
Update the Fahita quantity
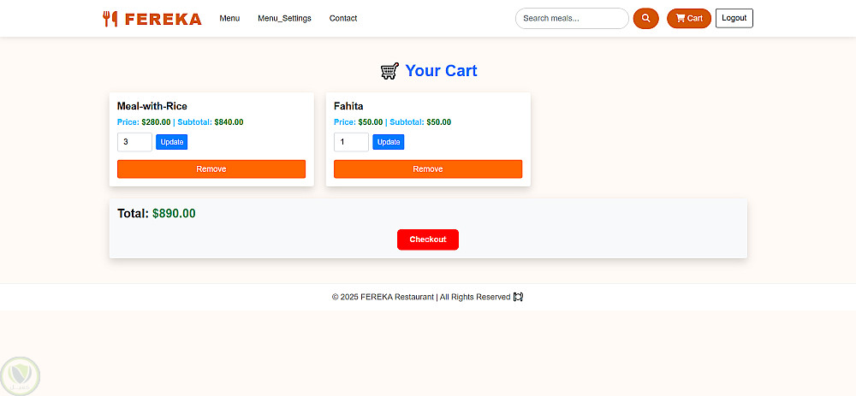(389, 142)
